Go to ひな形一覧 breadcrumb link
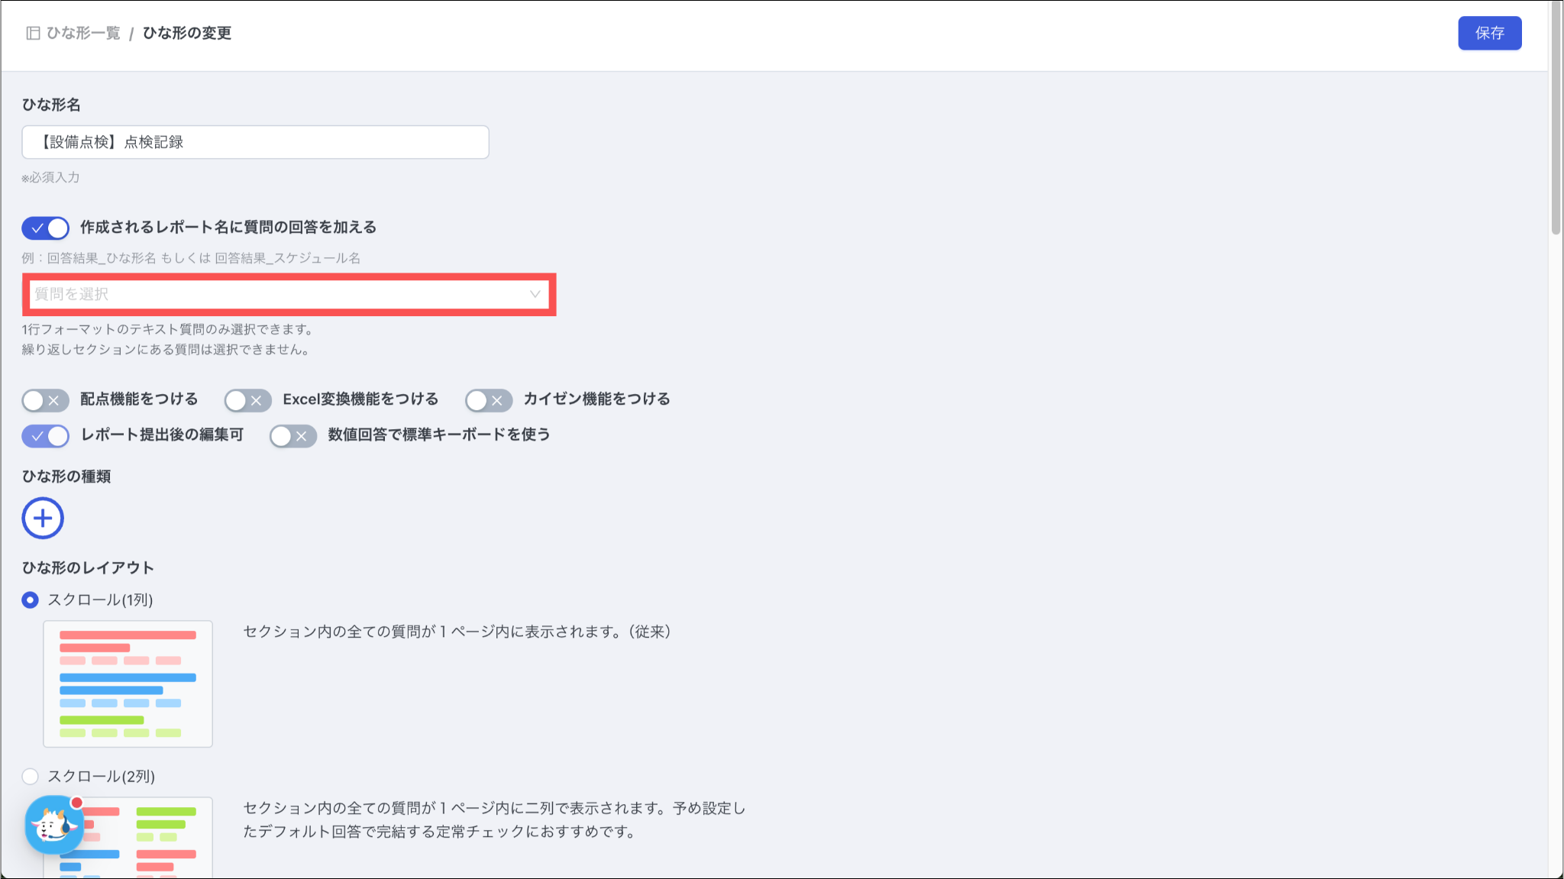The height and width of the screenshot is (879, 1564). [83, 33]
